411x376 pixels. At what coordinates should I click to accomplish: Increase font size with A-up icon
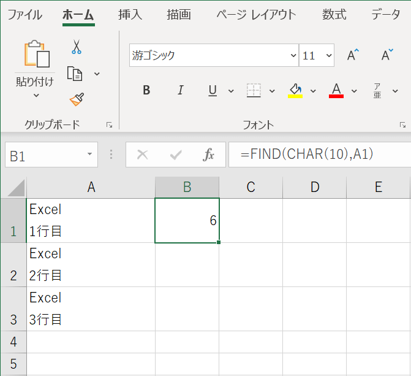pos(353,55)
